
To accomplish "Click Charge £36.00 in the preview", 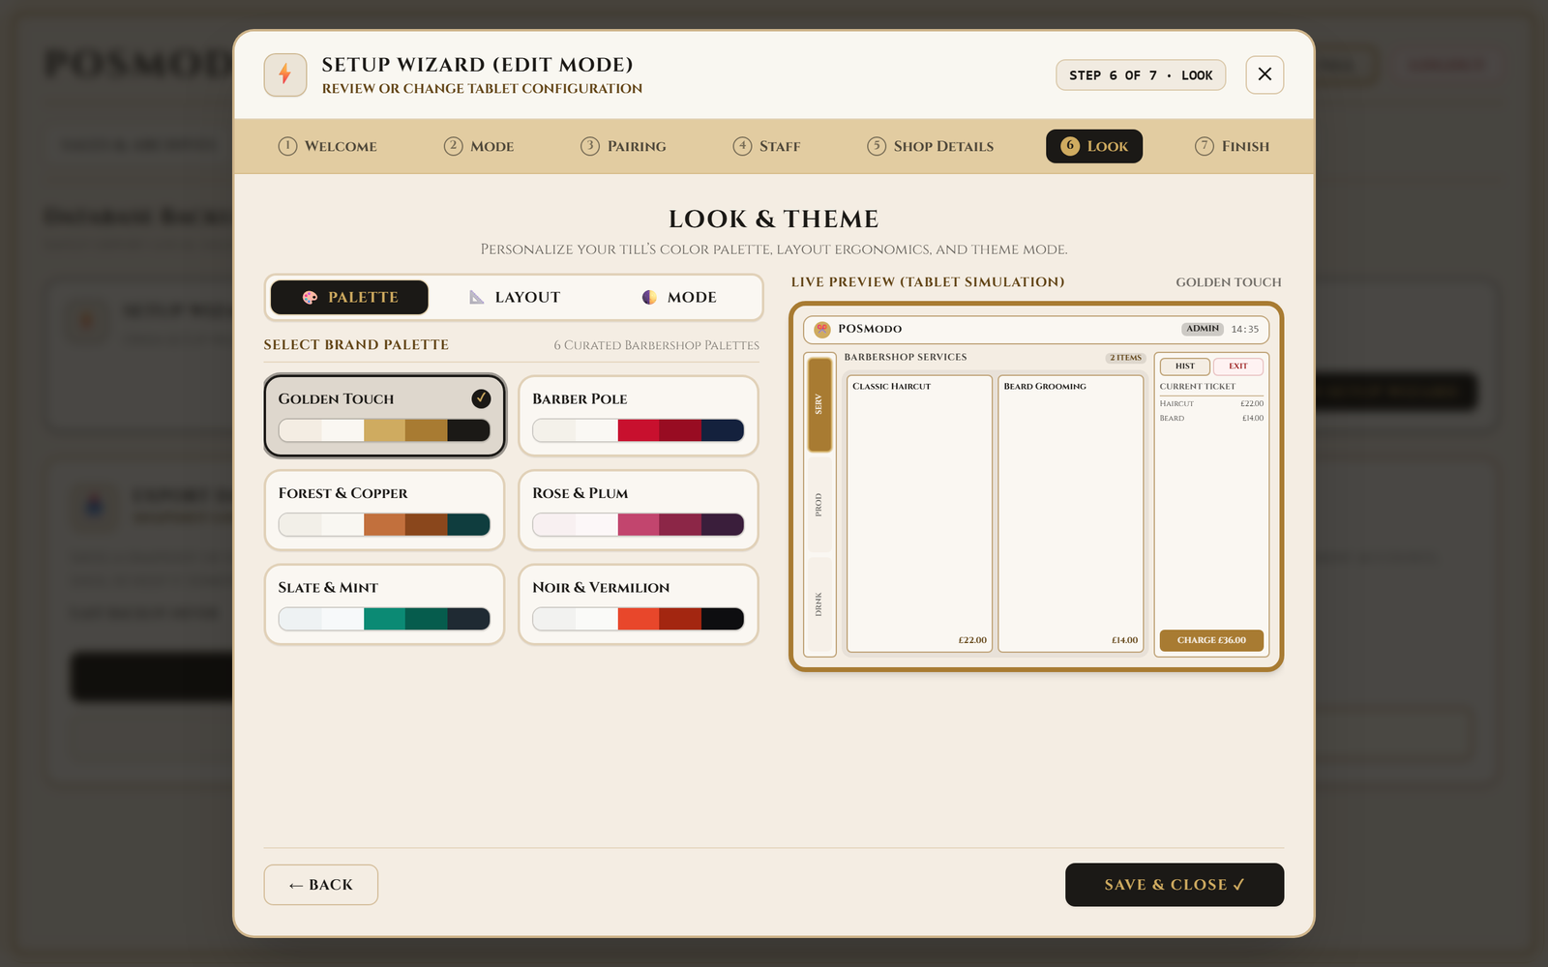I will [1211, 640].
